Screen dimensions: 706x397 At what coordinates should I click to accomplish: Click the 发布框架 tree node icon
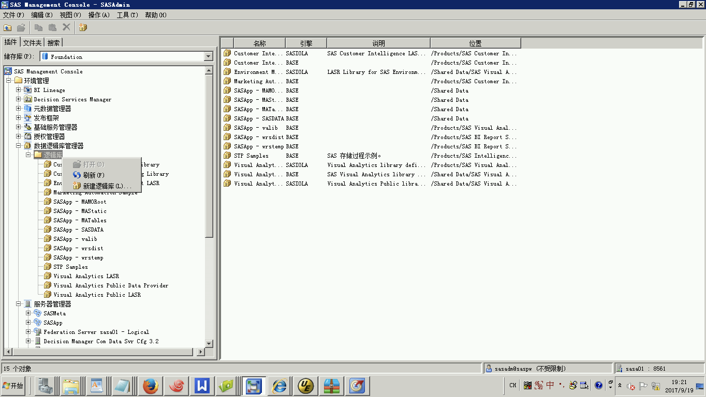click(x=28, y=118)
